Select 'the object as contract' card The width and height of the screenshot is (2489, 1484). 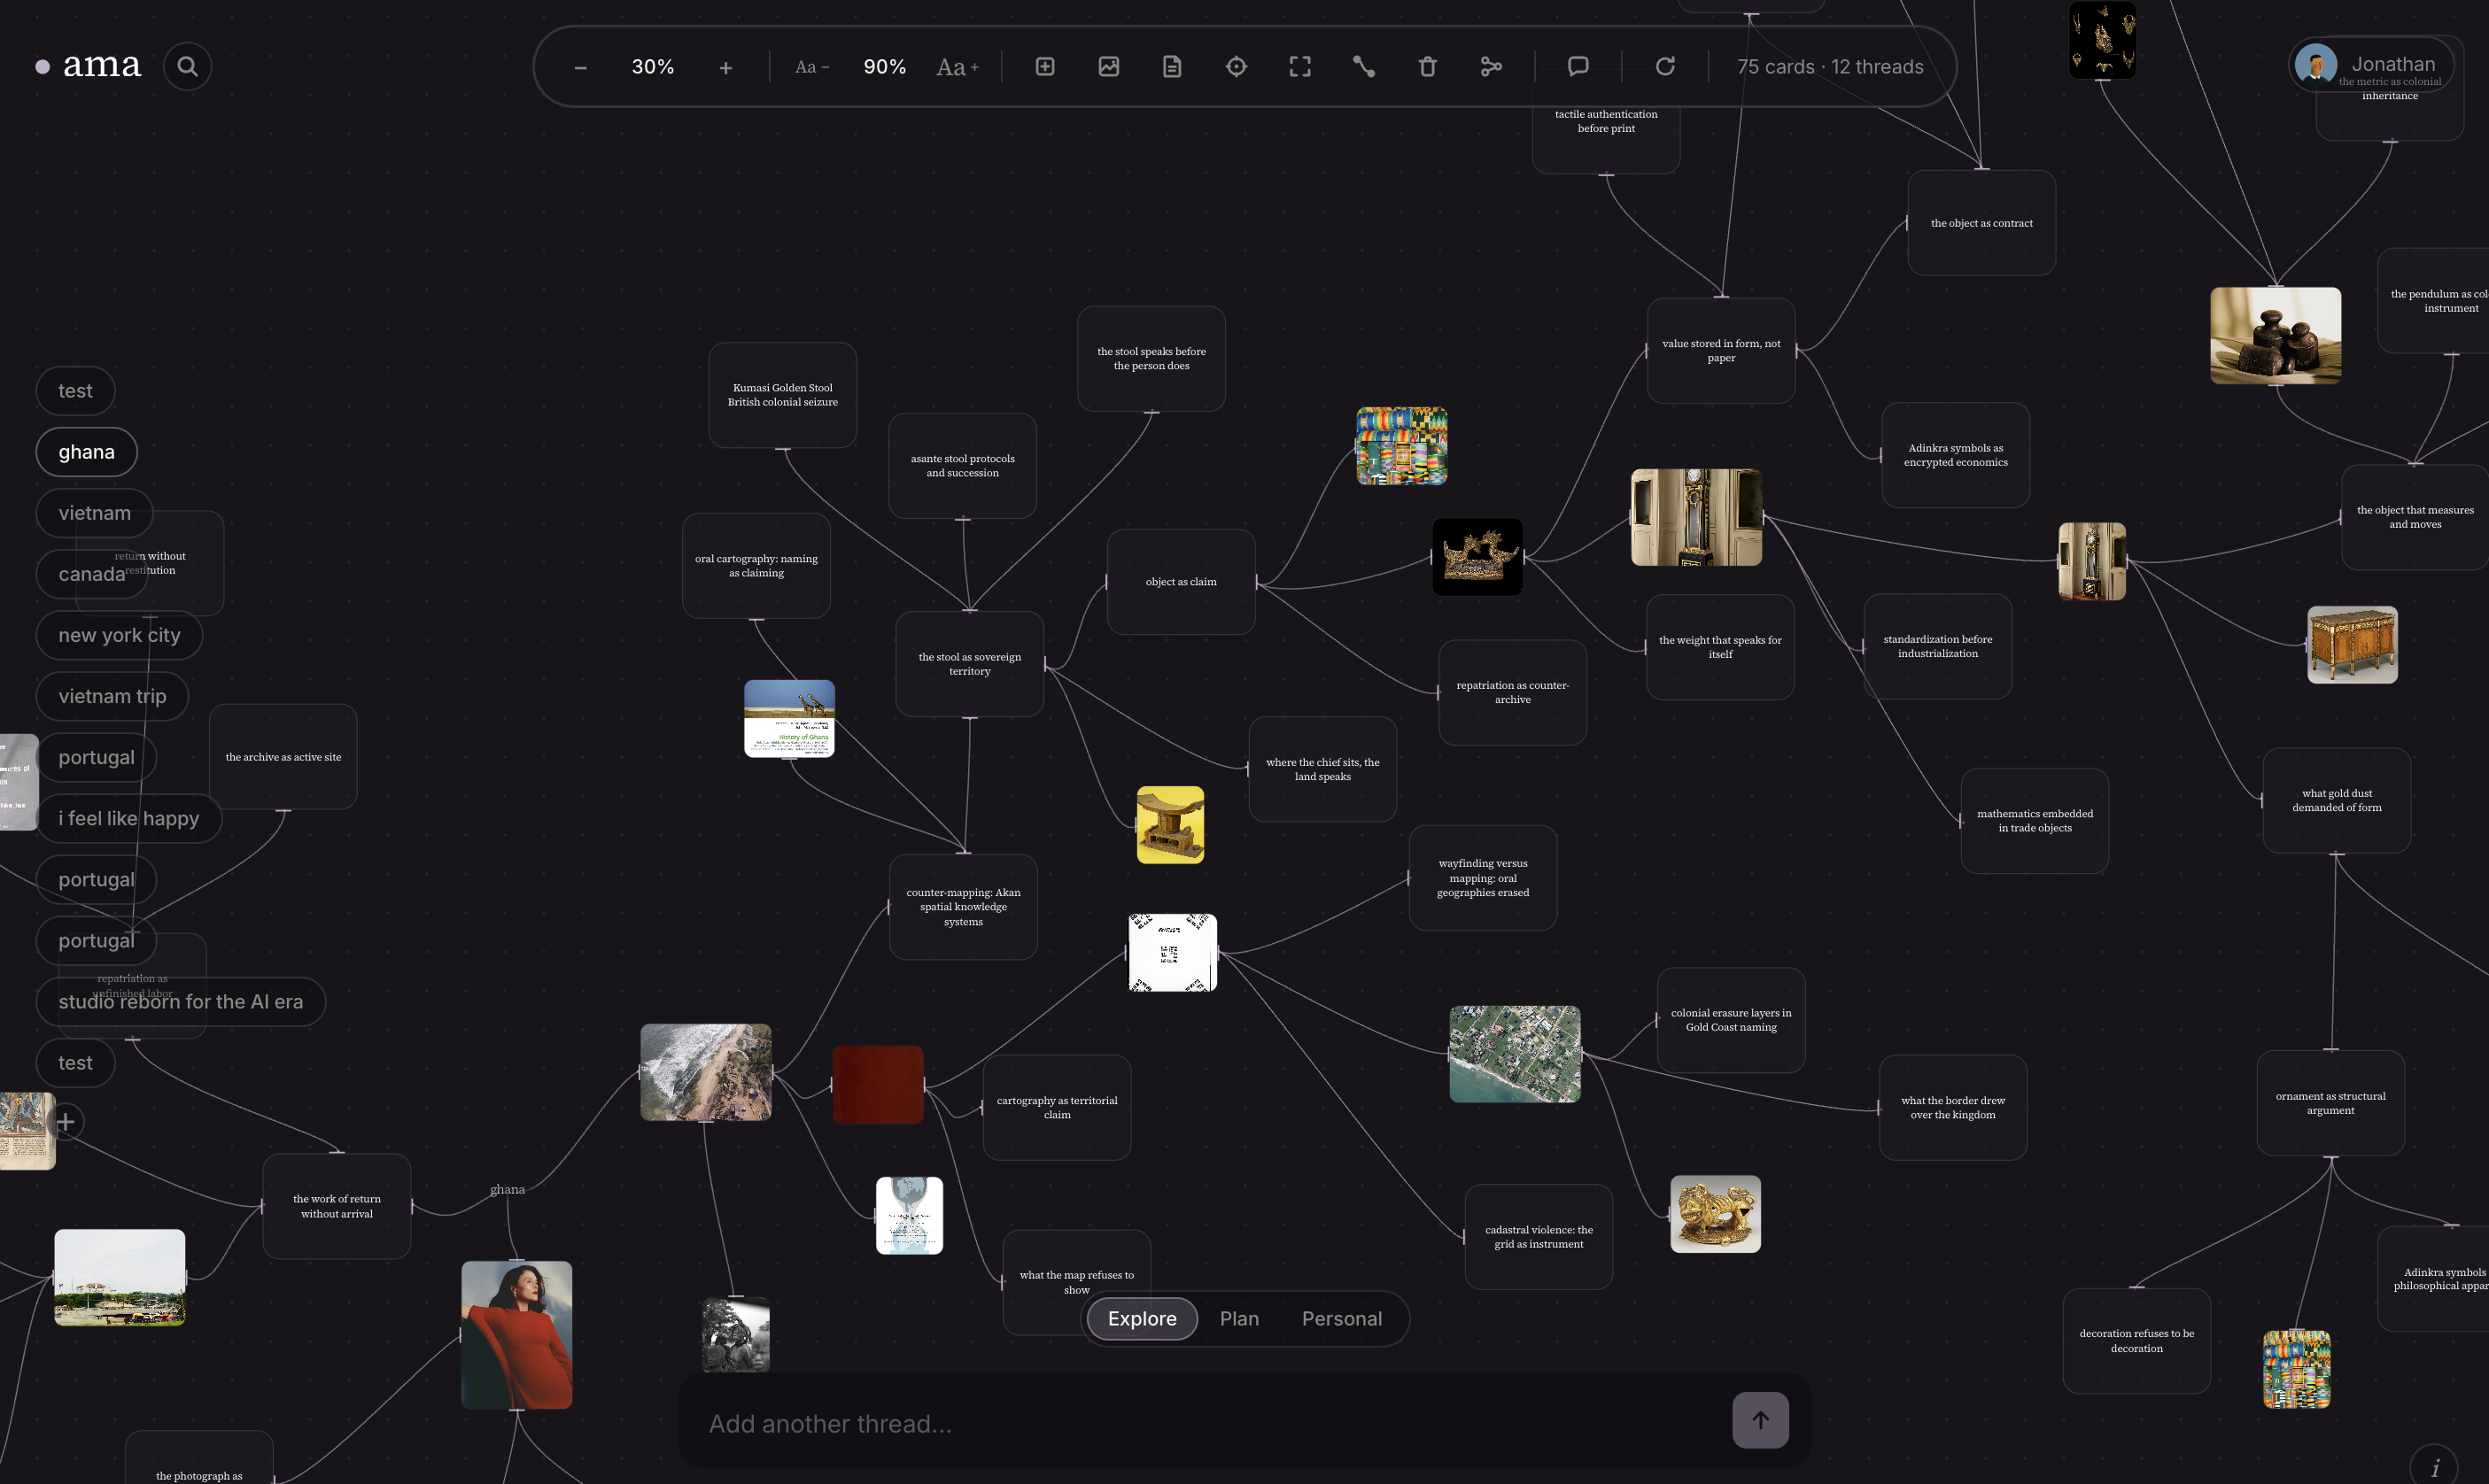pyautogui.click(x=1981, y=223)
